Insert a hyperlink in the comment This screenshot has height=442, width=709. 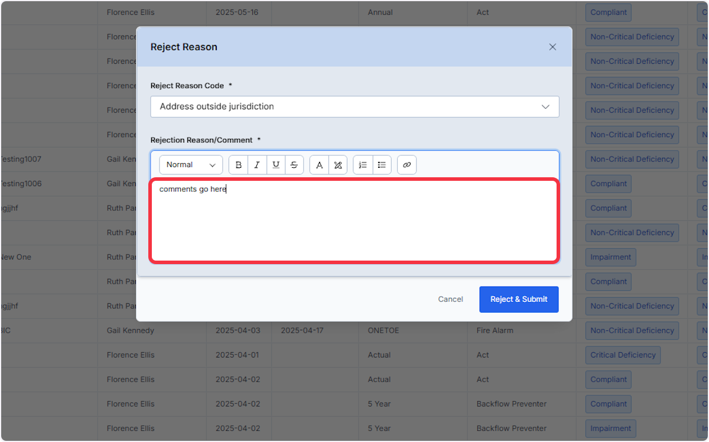pyautogui.click(x=406, y=165)
